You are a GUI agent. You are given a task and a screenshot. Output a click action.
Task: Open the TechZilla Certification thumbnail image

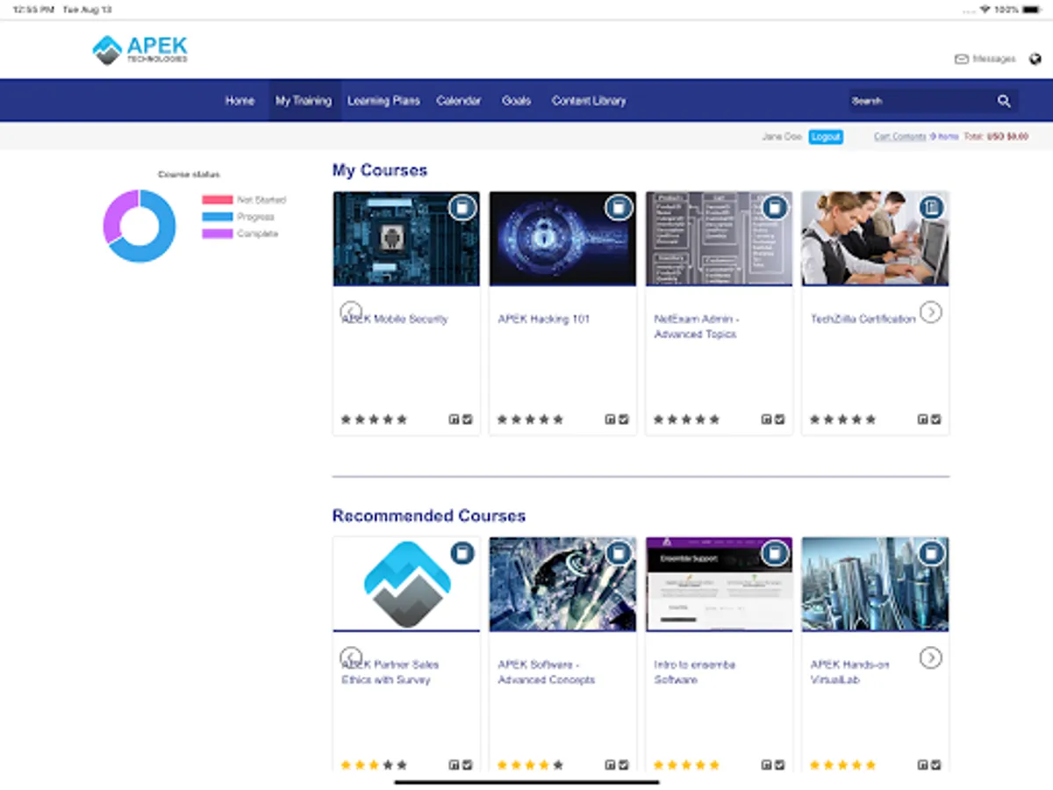tap(875, 238)
